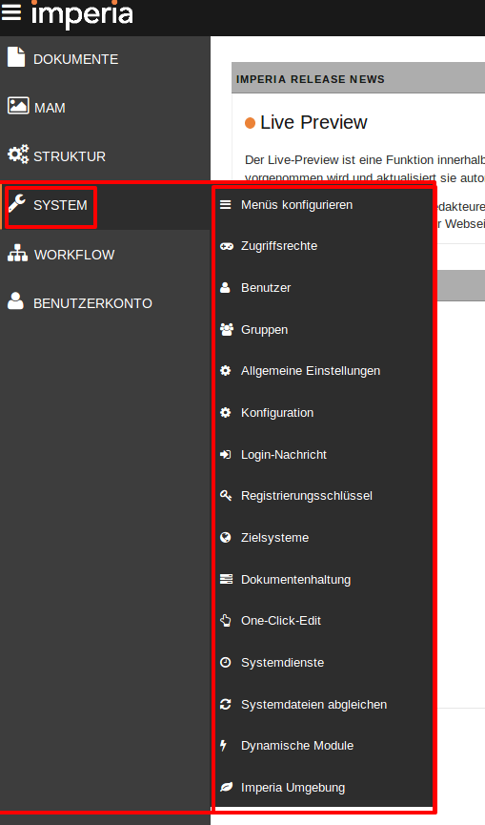Click the Live Preview news heading
Viewport: 485px width, 825px height.
(313, 123)
